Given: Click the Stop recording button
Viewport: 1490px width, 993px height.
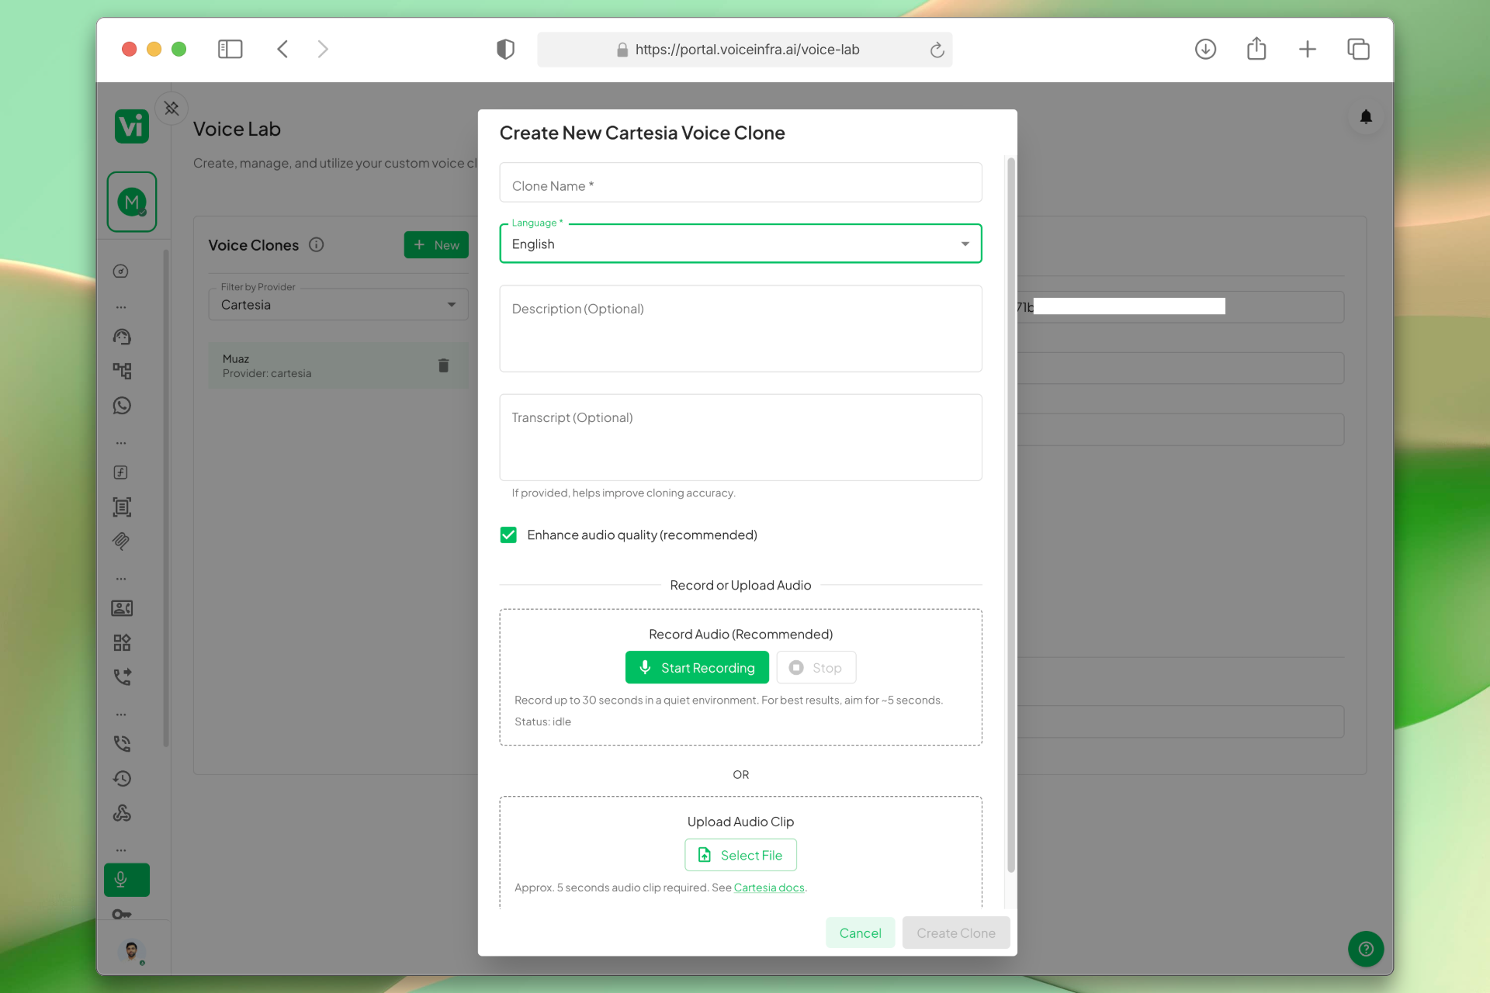Looking at the screenshot, I should pyautogui.click(x=816, y=667).
